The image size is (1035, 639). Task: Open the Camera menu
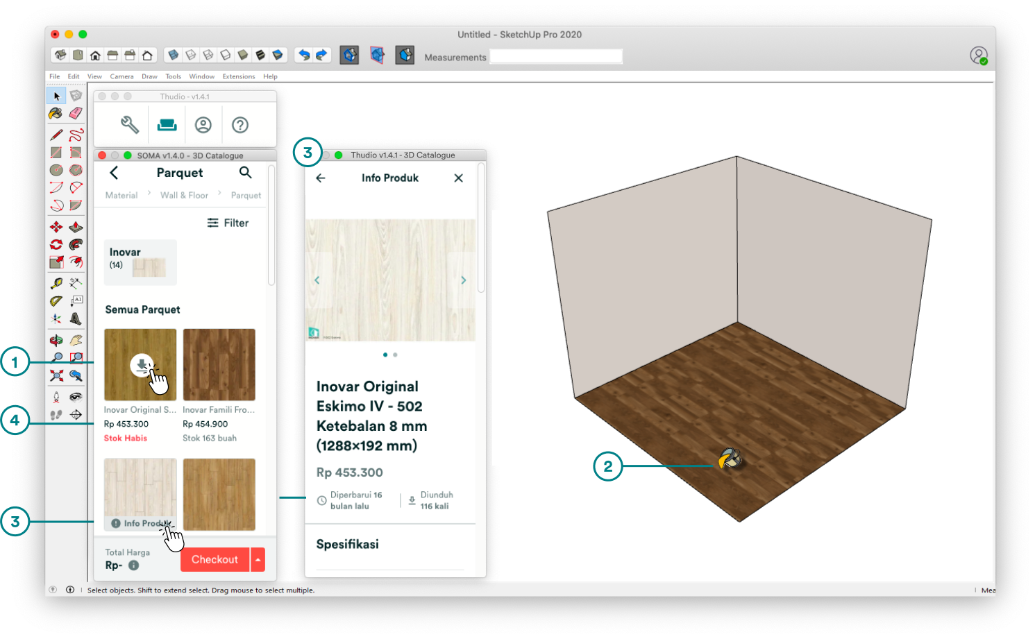tap(121, 76)
